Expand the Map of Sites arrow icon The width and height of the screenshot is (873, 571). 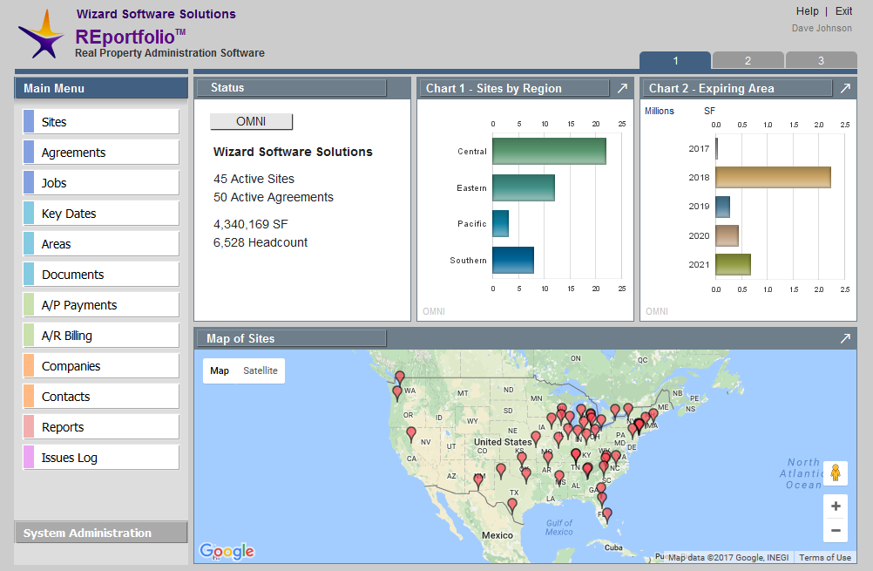845,338
